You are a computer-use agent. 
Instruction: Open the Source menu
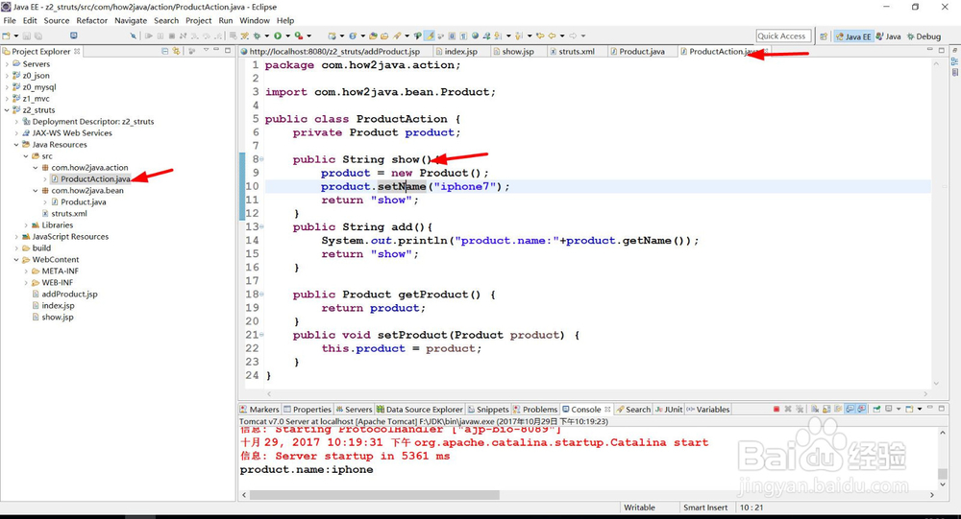[57, 20]
